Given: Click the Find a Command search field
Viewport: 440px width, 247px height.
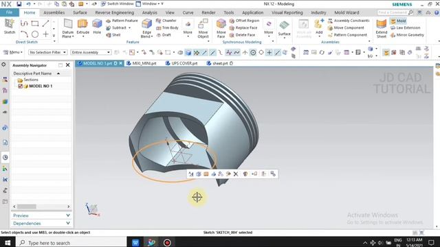Looking at the screenshot, I should pos(393,12).
